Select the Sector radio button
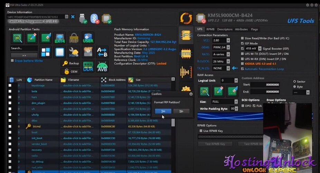Image resolution: width=320 pixels, height=173 pixels. pyautogui.click(x=294, y=81)
